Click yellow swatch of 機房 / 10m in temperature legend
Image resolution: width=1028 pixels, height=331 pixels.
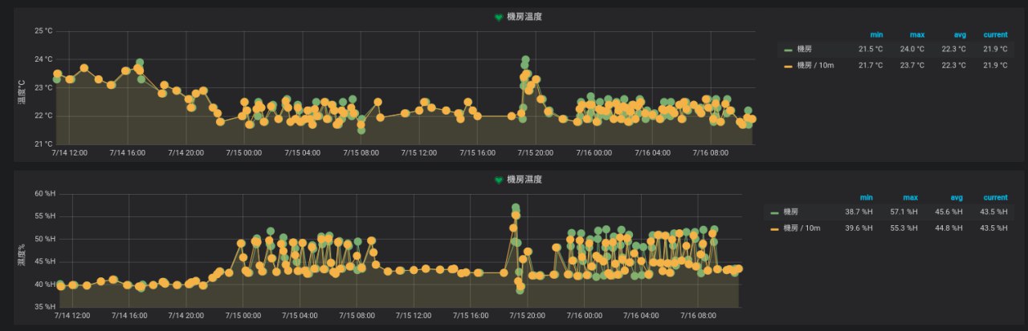point(788,66)
